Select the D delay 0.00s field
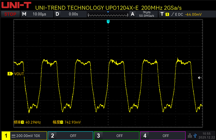 [71, 14]
